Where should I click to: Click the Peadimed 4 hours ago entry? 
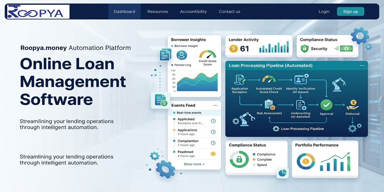[x=194, y=154]
